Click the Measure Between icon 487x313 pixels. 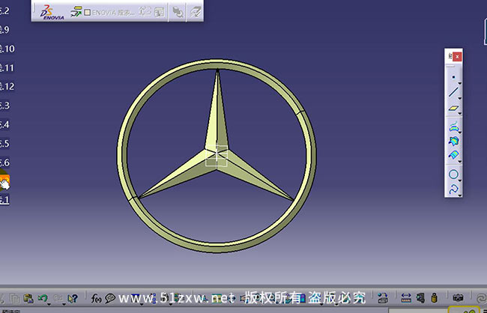(x=405, y=298)
